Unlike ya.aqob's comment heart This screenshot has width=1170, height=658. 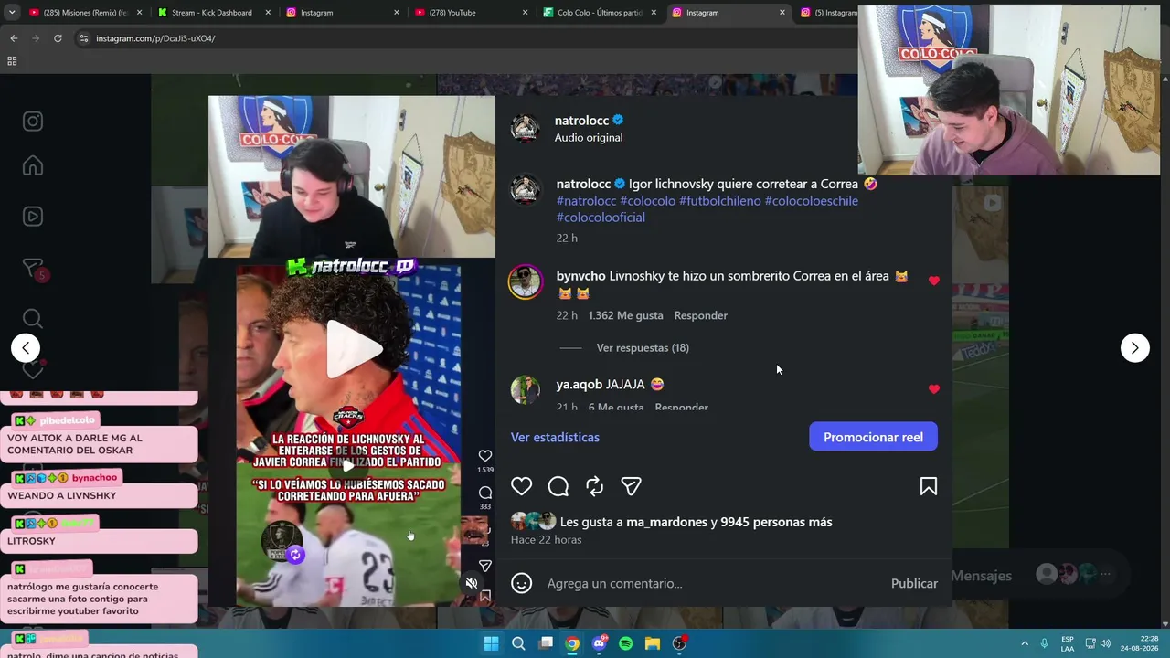933,389
